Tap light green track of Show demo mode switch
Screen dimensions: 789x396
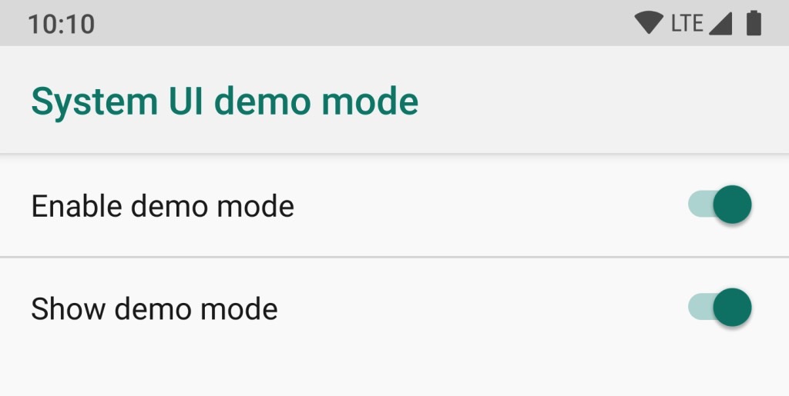point(700,307)
